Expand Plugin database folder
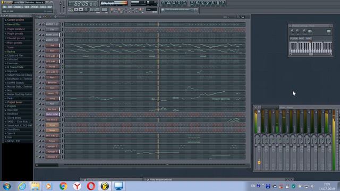This screenshot has width=340, height=191. point(15,29)
